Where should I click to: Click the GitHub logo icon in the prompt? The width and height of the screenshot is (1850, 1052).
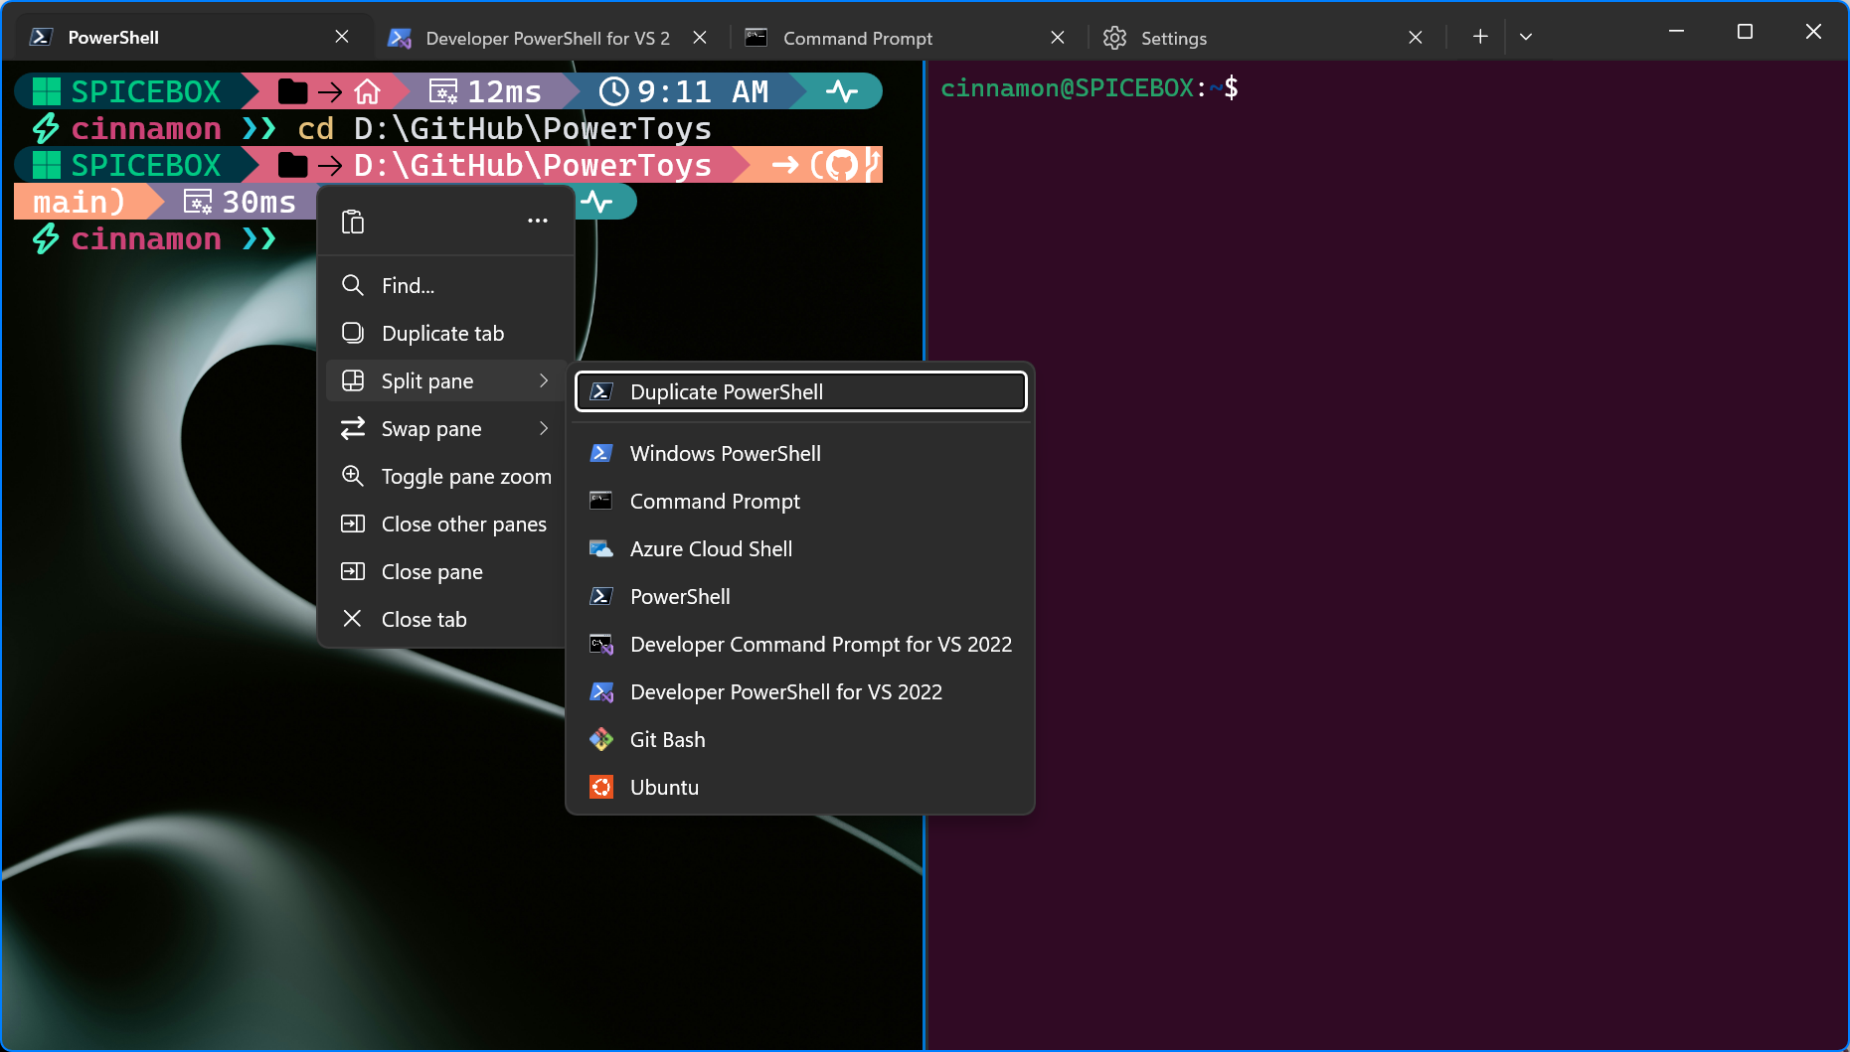841,165
